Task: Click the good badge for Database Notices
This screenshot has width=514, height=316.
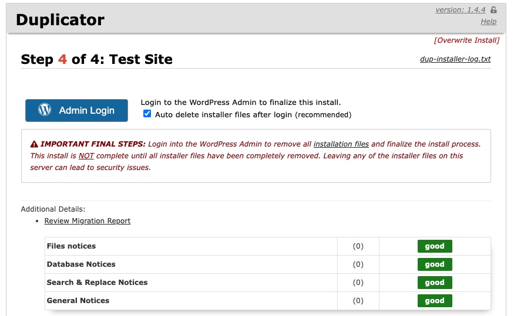Action: click(x=435, y=264)
